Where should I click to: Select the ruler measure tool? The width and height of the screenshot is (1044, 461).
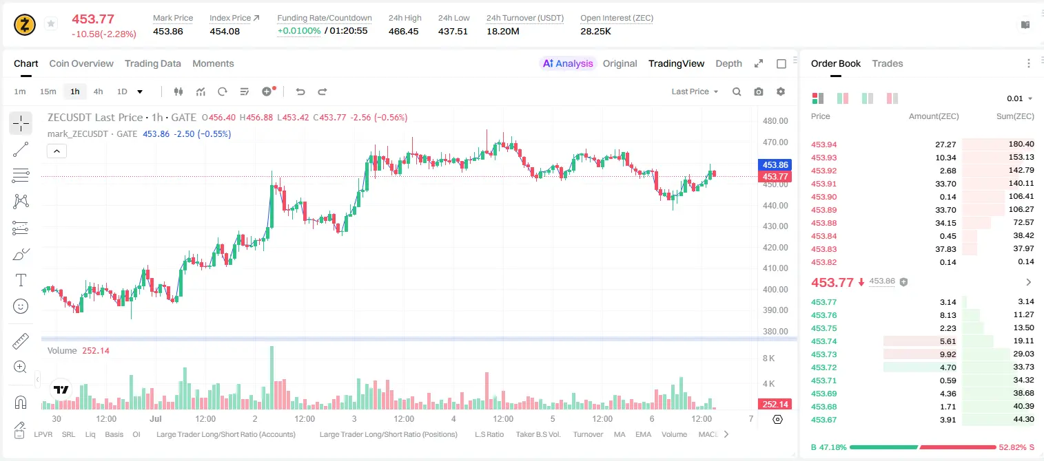point(21,341)
